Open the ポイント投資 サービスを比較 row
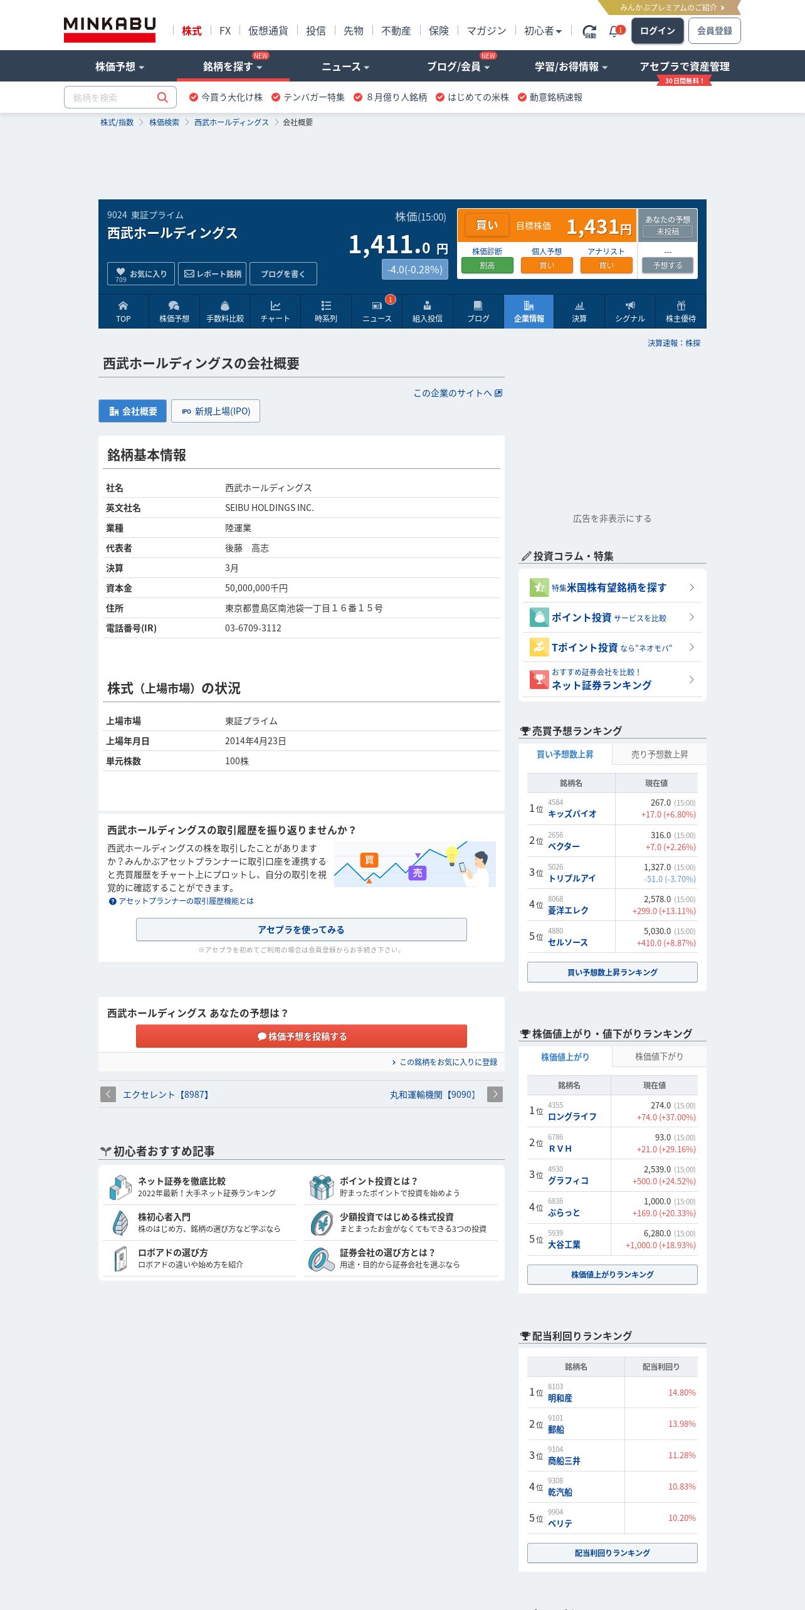The width and height of the screenshot is (805, 1610). (613, 618)
